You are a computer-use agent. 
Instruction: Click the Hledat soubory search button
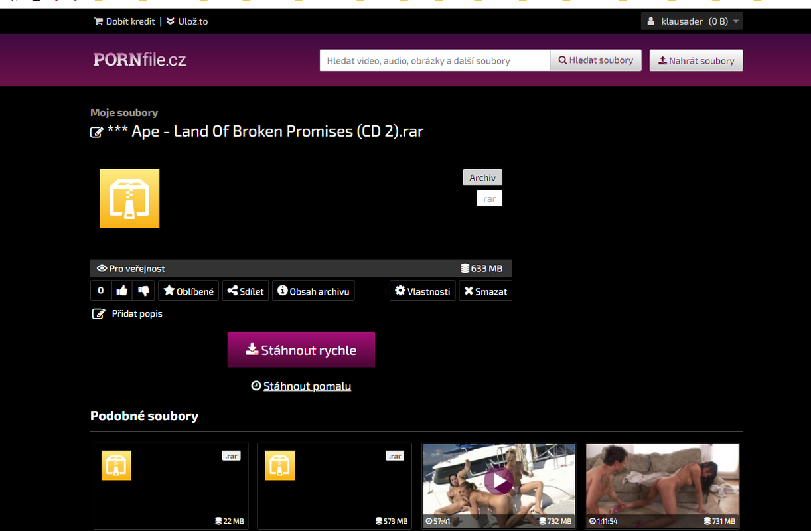(x=596, y=60)
